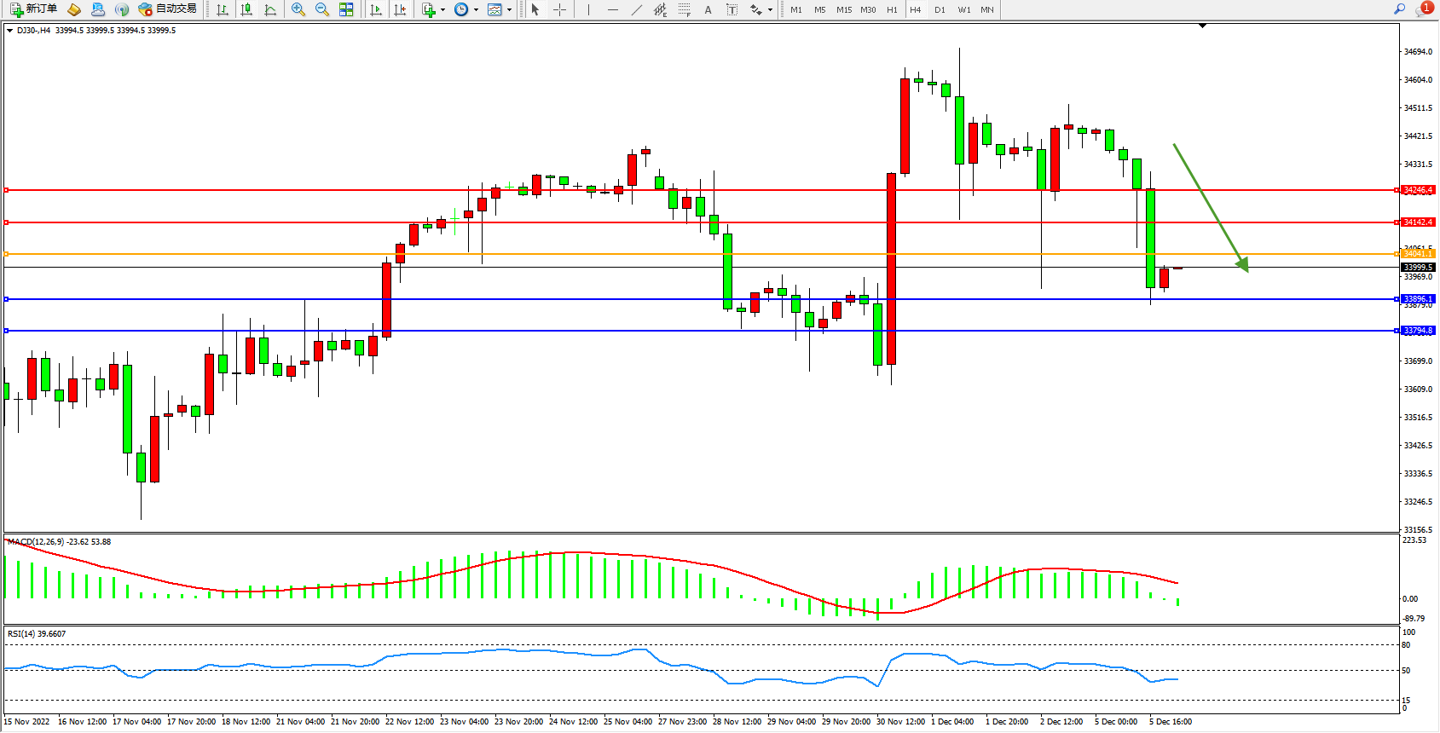This screenshot has height=733, width=1440.
Task: Switch chart to line chart view
Action: point(270,9)
